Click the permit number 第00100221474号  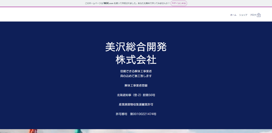[x=143, y=114]
